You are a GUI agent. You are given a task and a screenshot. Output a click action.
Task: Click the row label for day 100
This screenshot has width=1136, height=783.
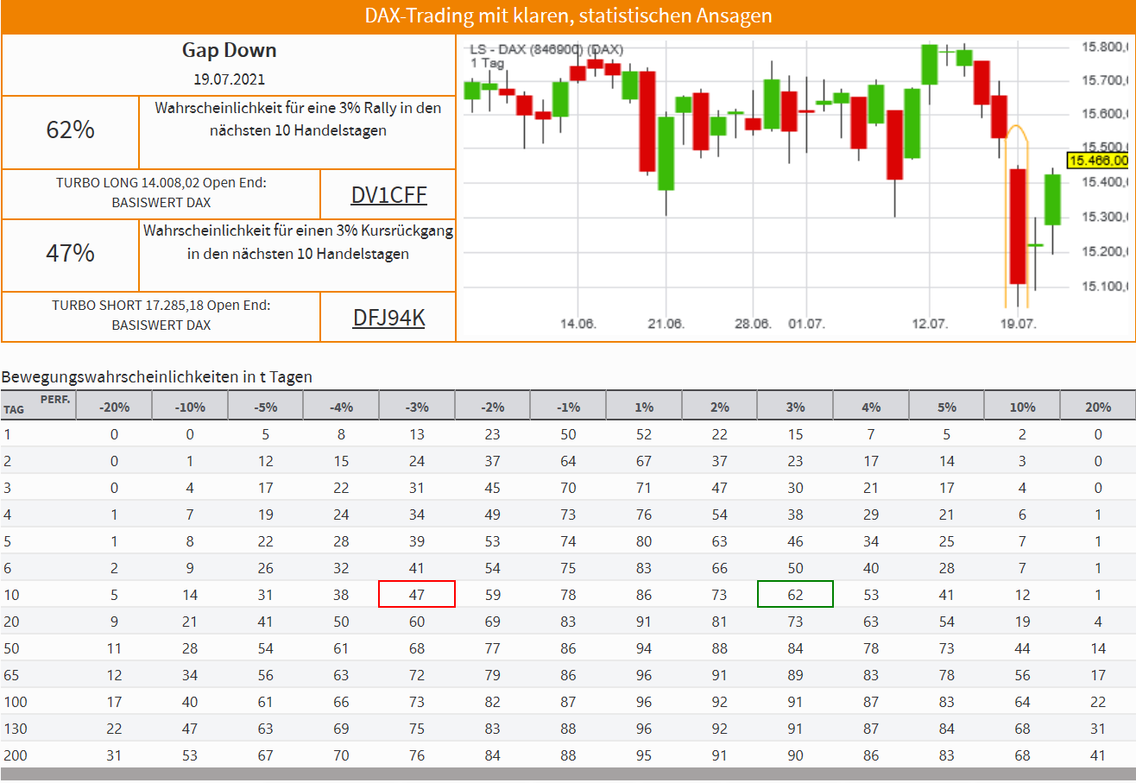pos(14,701)
